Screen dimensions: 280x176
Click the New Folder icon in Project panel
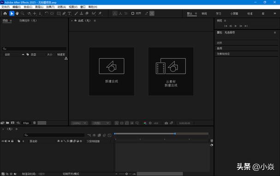click(7, 123)
